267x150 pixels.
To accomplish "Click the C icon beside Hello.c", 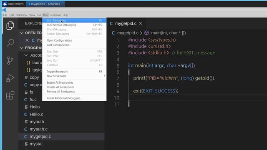I will (x=25, y=114).
